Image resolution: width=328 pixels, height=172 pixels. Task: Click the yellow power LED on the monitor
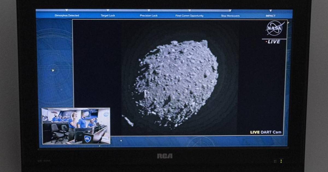[x=281, y=161]
